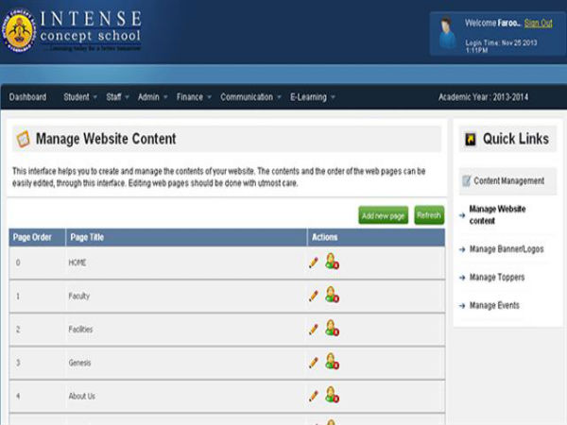Open the Staff menu
567x425 pixels.
[113, 97]
